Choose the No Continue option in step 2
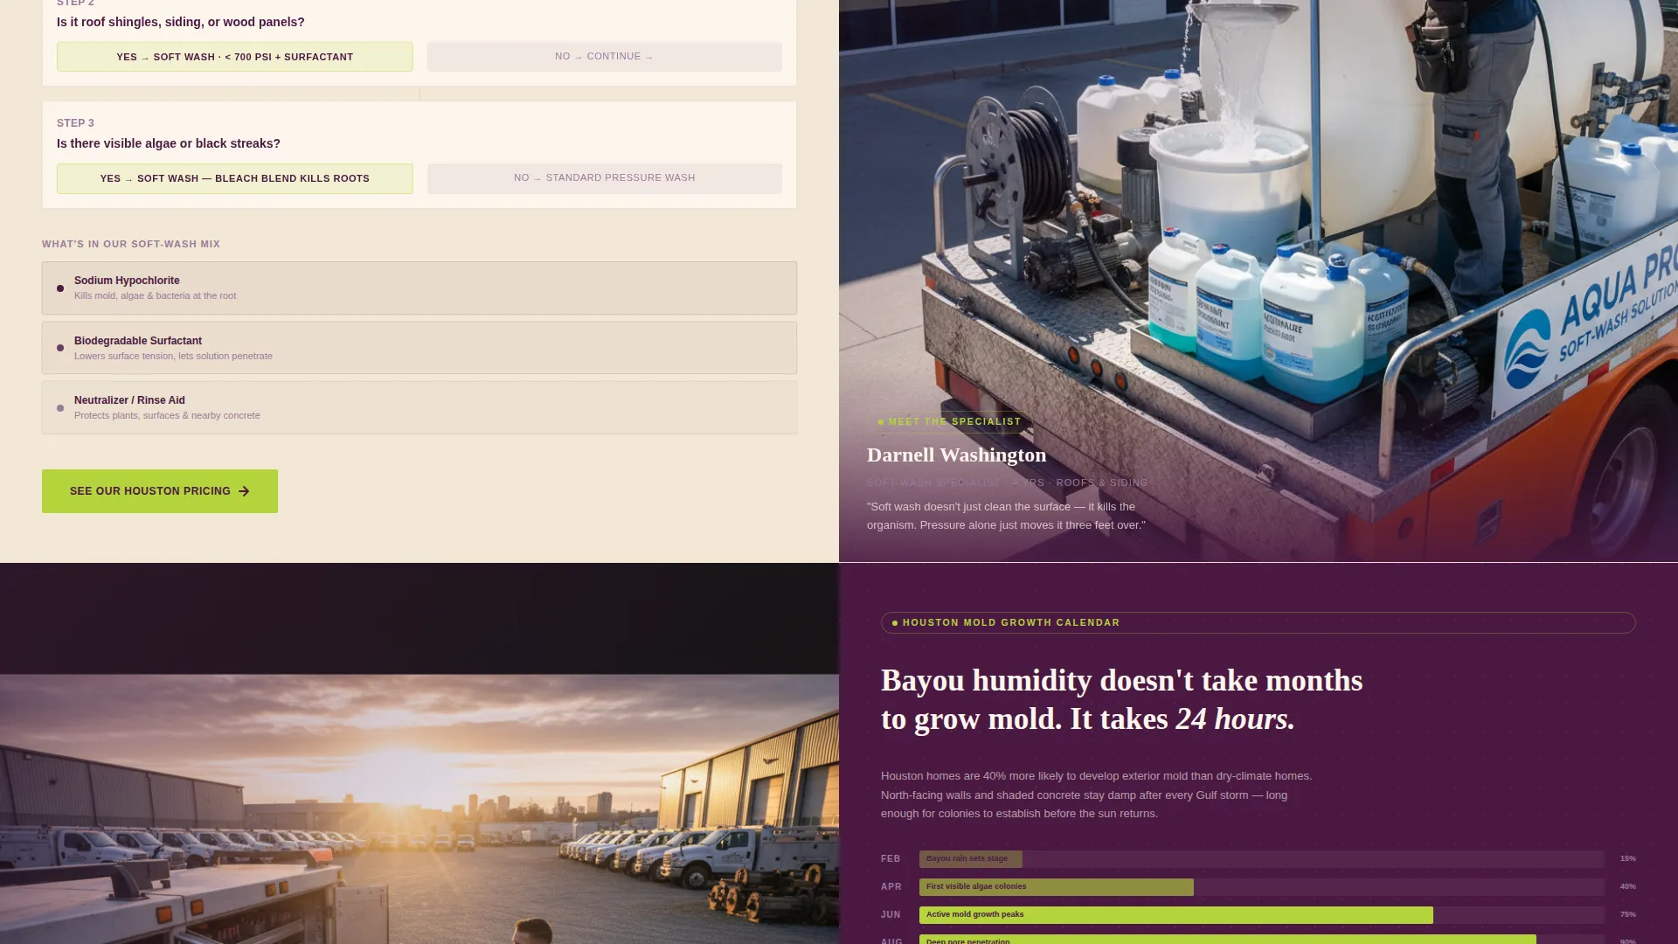This screenshot has height=944, width=1678. [x=605, y=56]
